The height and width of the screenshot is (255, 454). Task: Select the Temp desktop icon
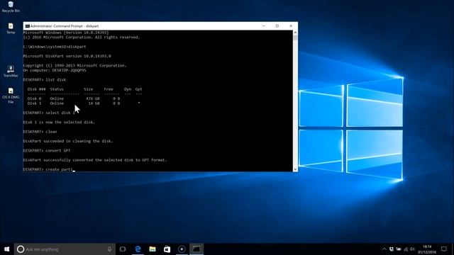[x=11, y=28]
